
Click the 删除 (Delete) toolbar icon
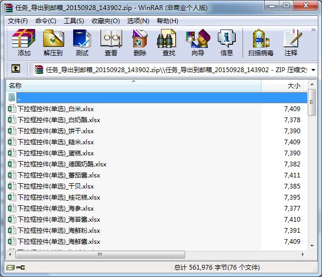[140, 38]
